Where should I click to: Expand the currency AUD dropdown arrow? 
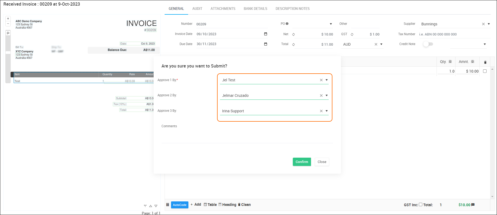coord(381,44)
